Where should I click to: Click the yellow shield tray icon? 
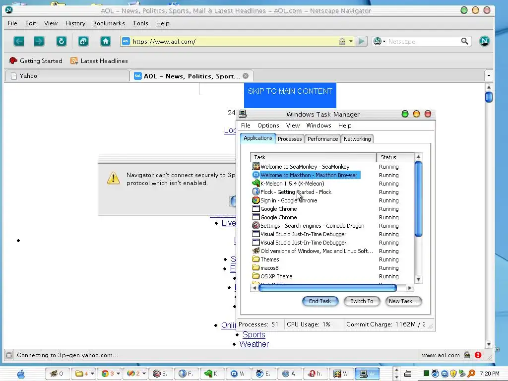[x=453, y=374]
